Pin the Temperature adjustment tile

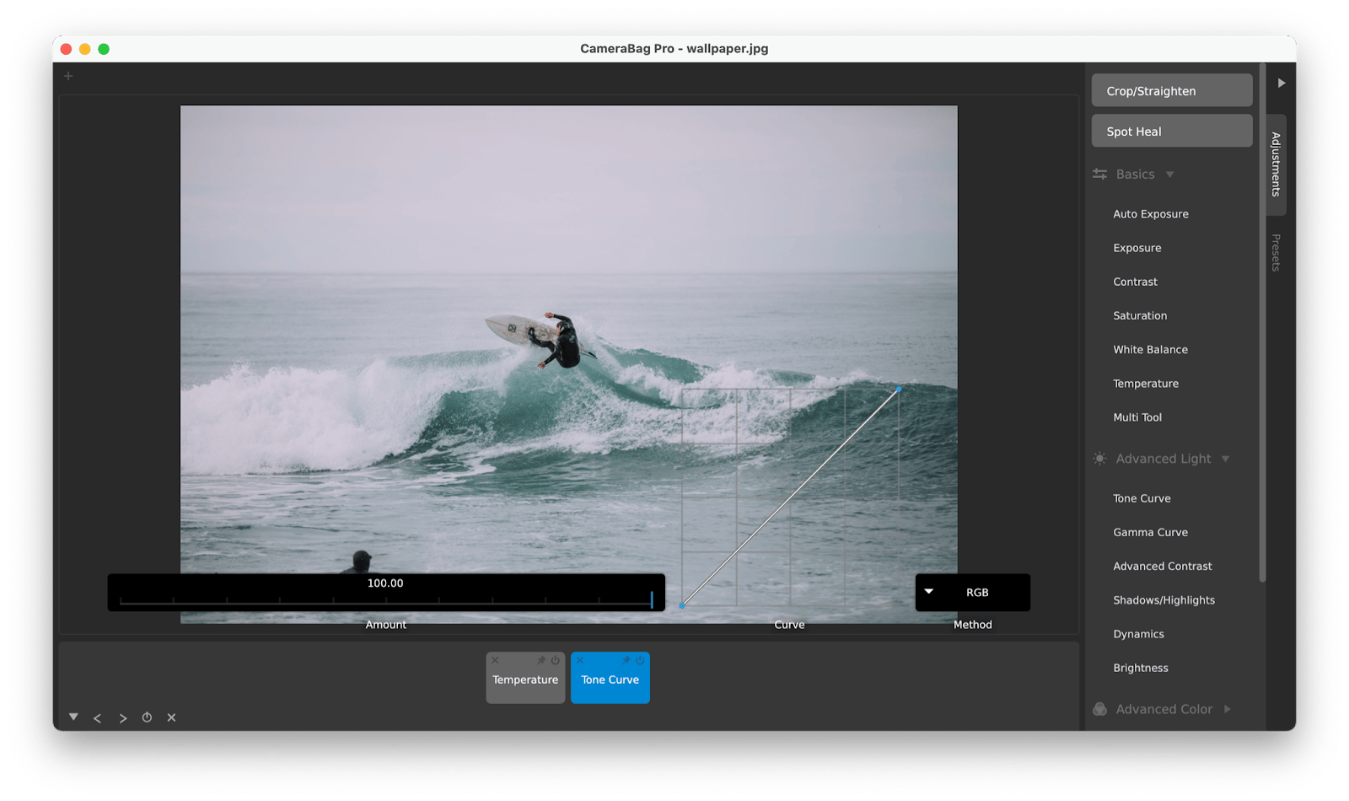pos(541,660)
